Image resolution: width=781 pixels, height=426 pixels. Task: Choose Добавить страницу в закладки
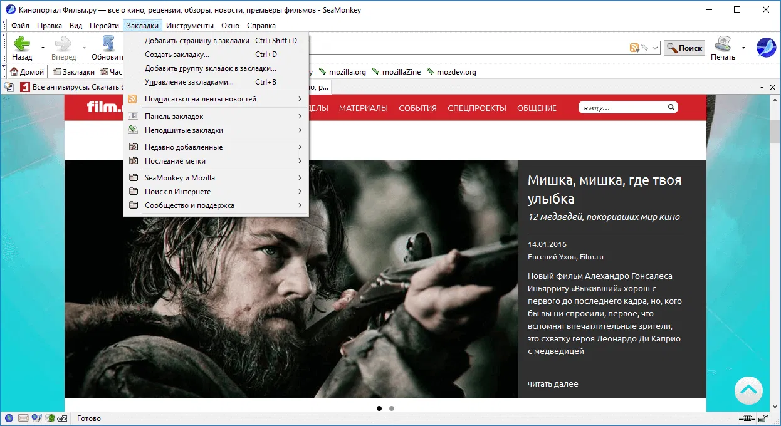click(x=216, y=41)
